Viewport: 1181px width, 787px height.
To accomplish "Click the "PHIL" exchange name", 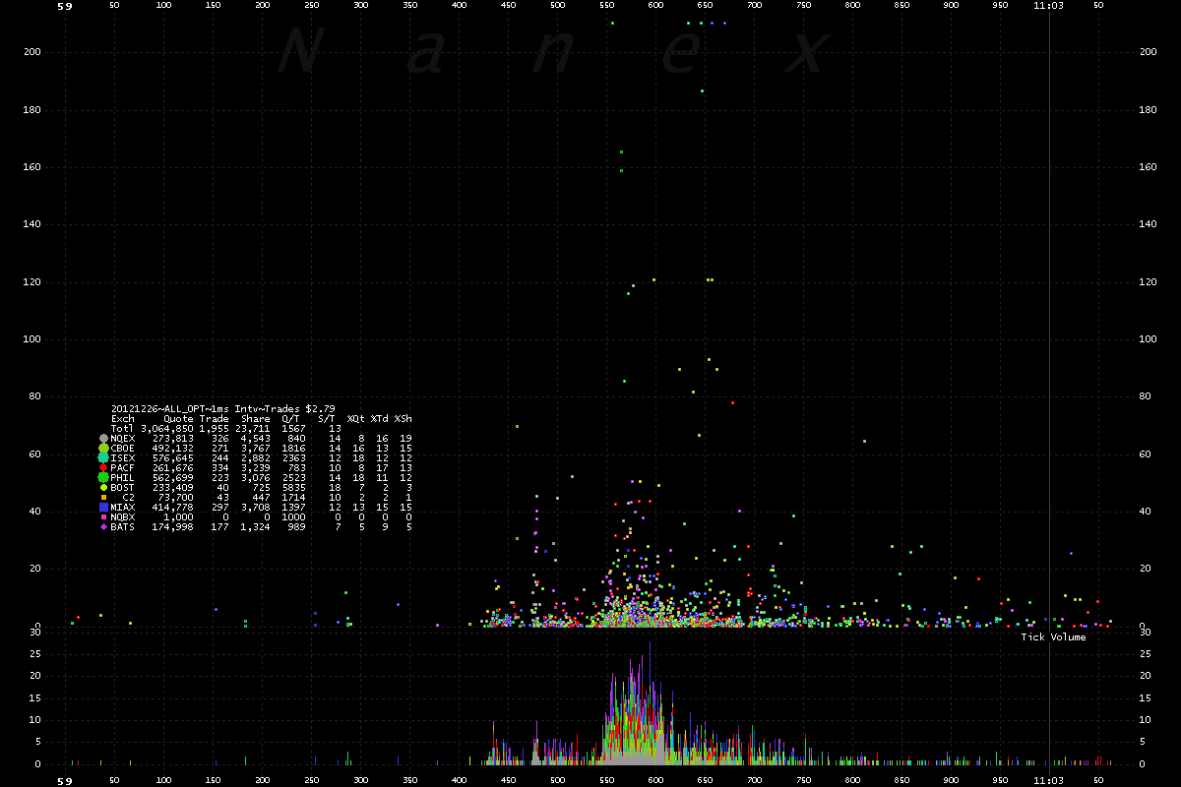I will (123, 477).
